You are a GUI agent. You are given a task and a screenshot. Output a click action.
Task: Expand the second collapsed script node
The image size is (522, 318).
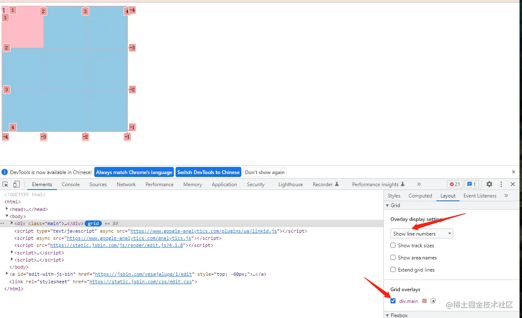coord(12,259)
